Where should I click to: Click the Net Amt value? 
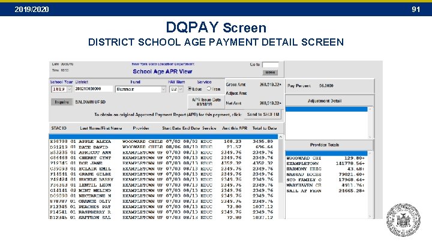point(270,103)
